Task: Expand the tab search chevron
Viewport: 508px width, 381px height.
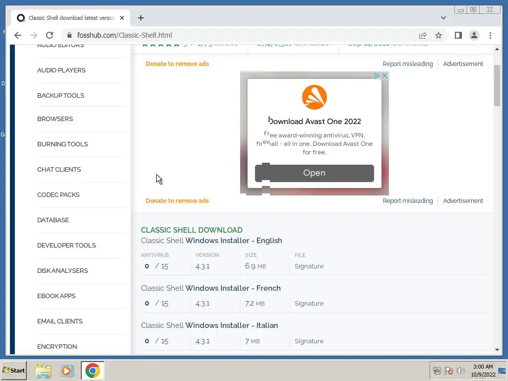Action: tap(444, 18)
